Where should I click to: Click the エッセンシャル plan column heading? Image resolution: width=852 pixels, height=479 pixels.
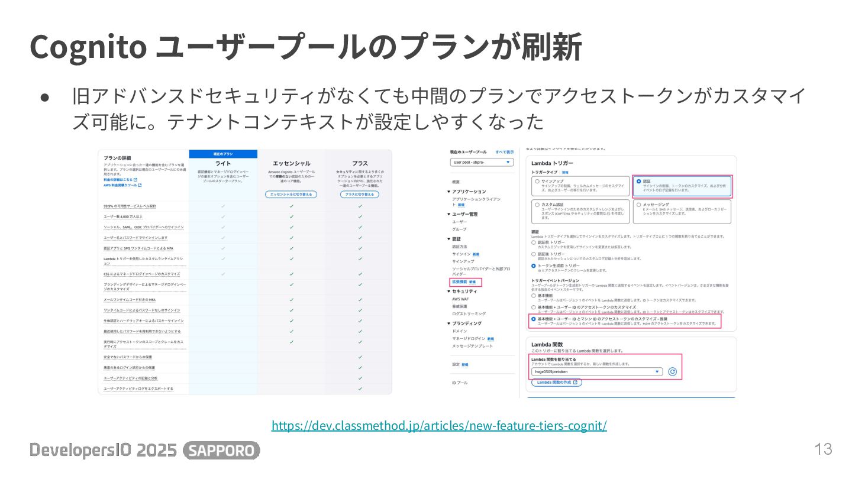(292, 163)
